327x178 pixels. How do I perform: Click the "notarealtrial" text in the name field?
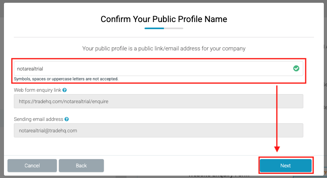point(30,69)
